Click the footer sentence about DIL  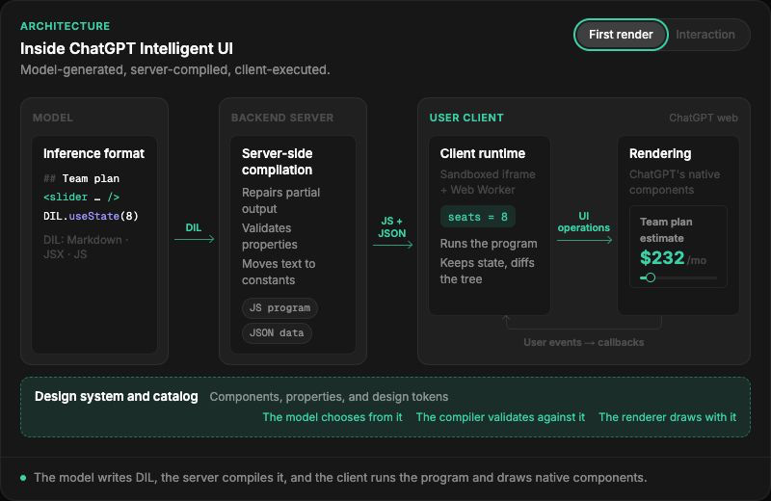[340, 478]
